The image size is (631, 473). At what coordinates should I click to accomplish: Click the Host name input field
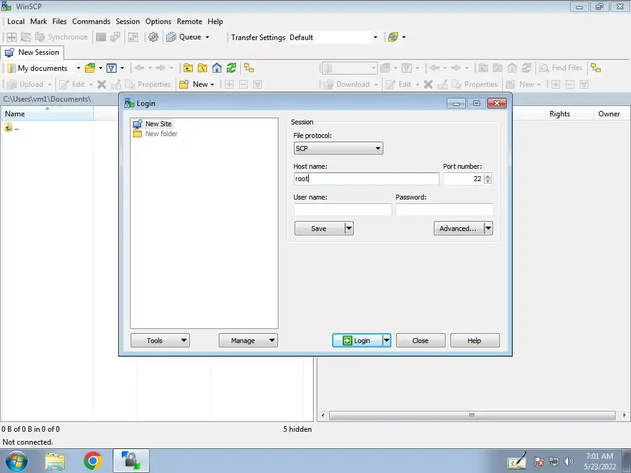[x=366, y=179]
